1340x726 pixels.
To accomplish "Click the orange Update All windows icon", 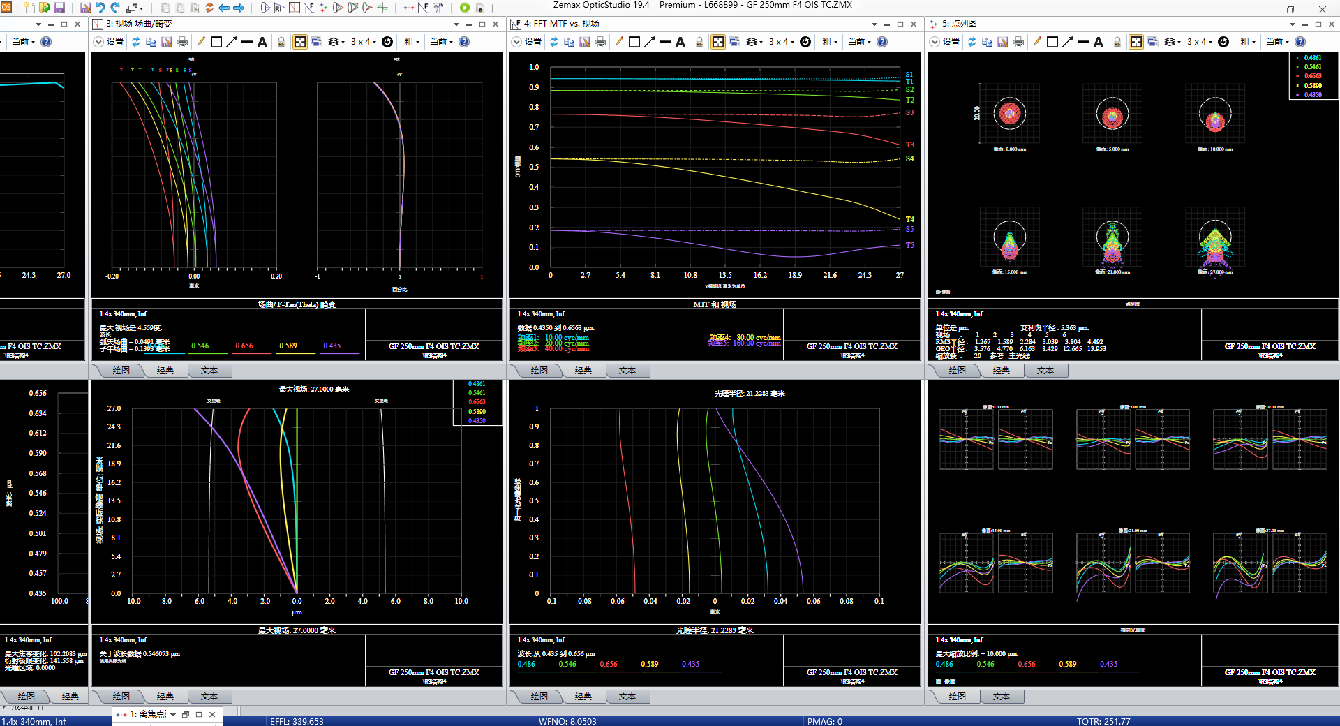I will 209,8.
